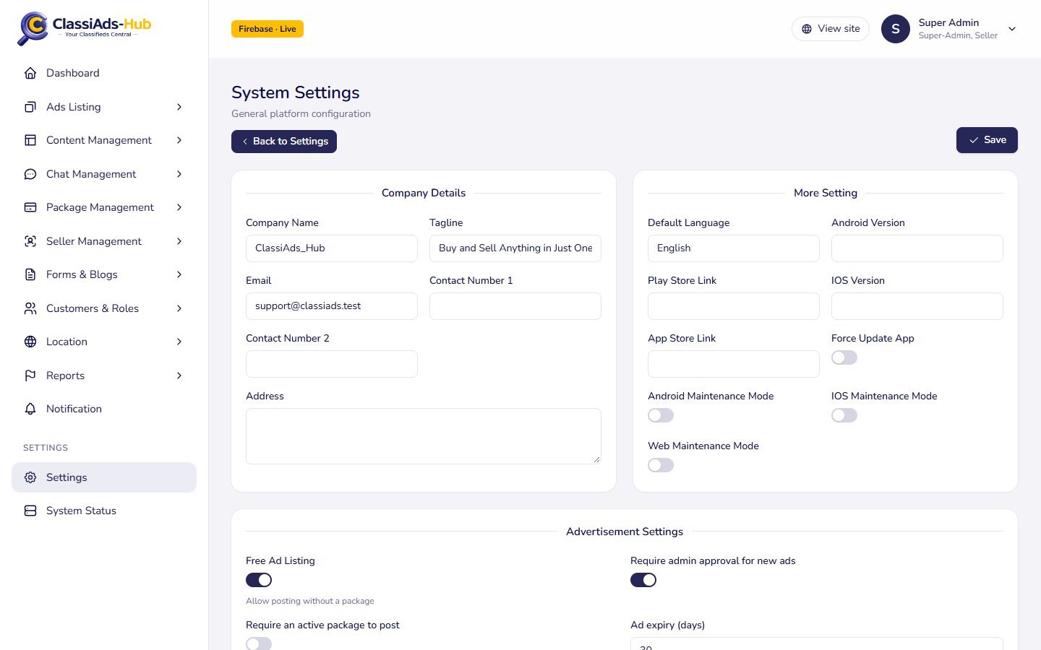Viewport: 1041px width, 650px height.
Task: Toggle Web Maintenance Mode switch
Action: [661, 465]
